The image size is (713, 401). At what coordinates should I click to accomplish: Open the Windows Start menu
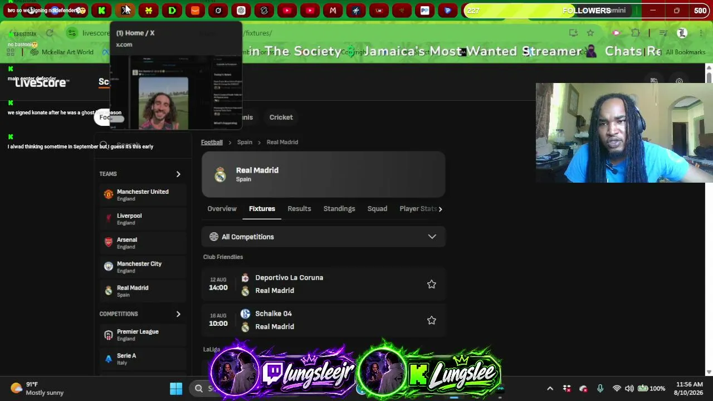(x=176, y=388)
